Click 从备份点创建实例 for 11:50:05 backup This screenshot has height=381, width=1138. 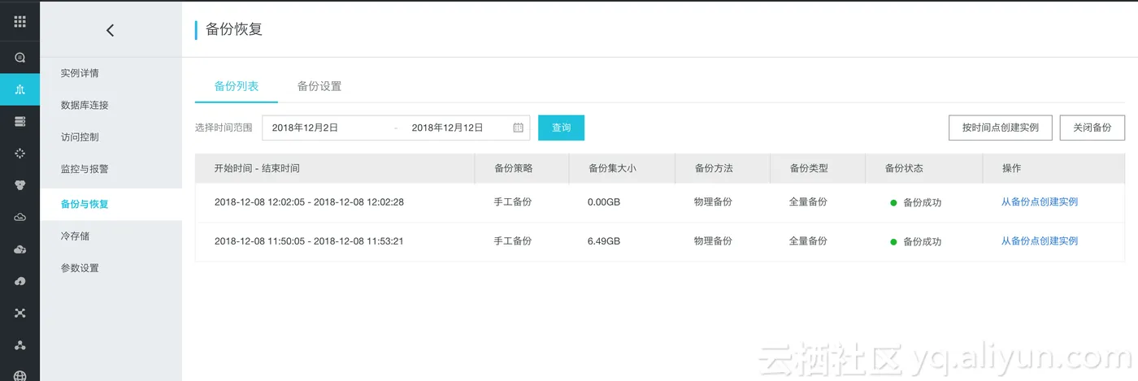[x=1039, y=241]
